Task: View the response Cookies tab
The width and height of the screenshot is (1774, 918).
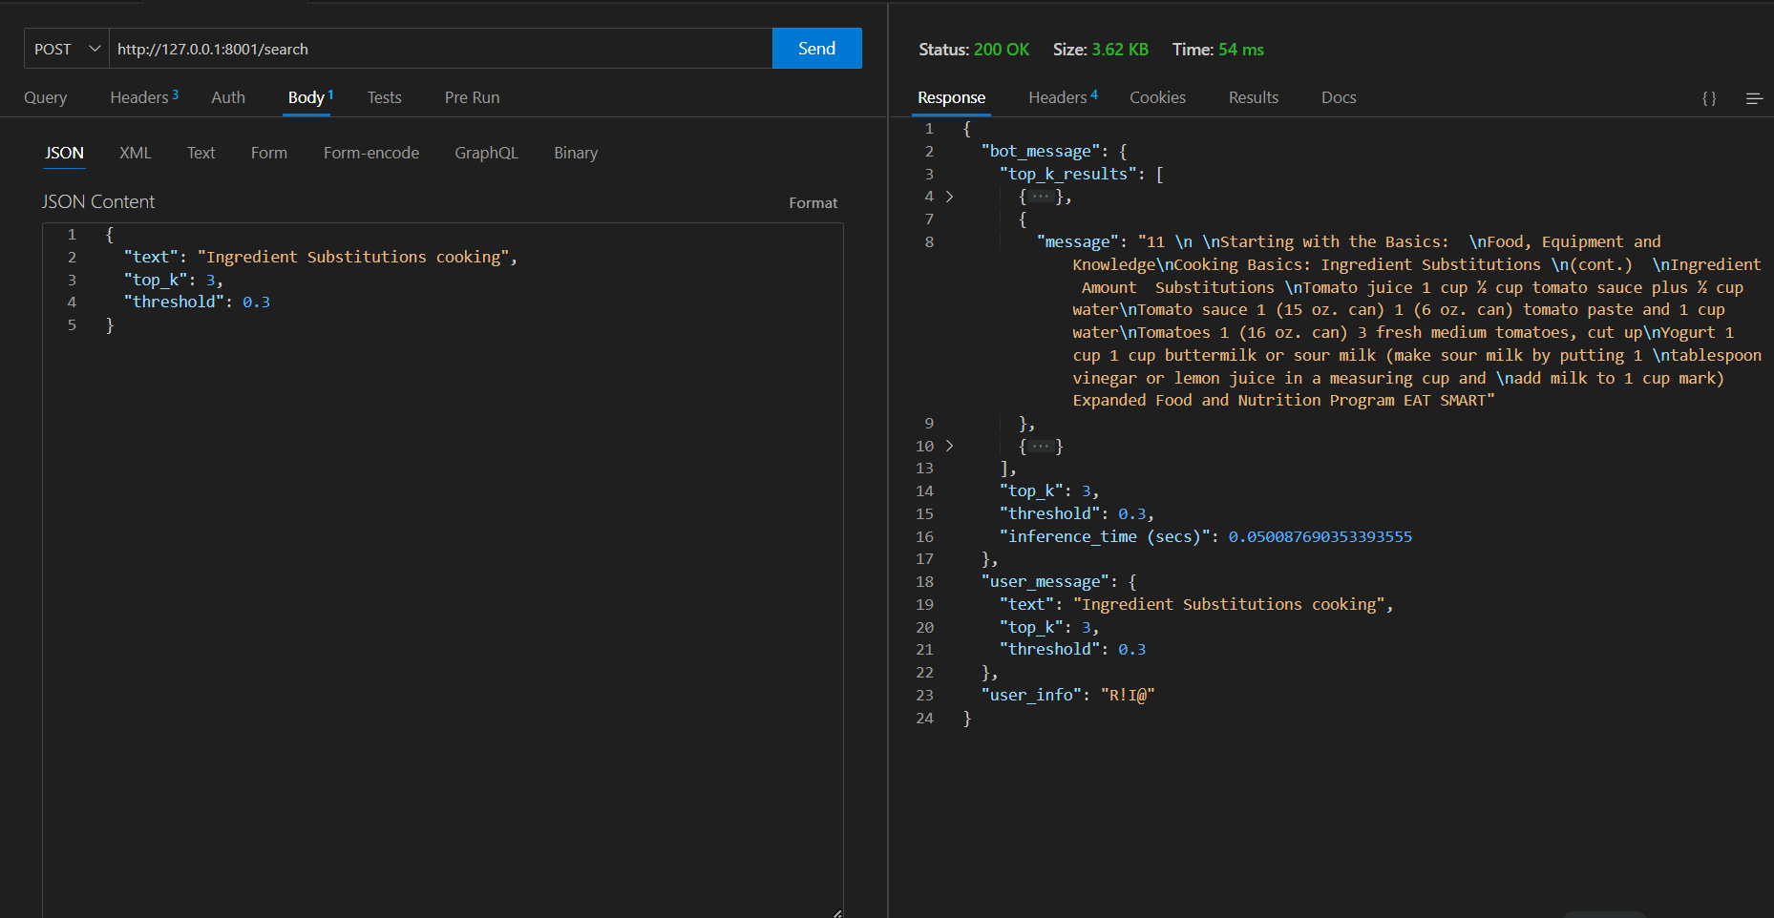Action: (1157, 97)
